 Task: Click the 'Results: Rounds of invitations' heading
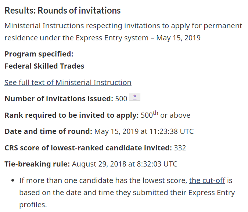[62, 10]
